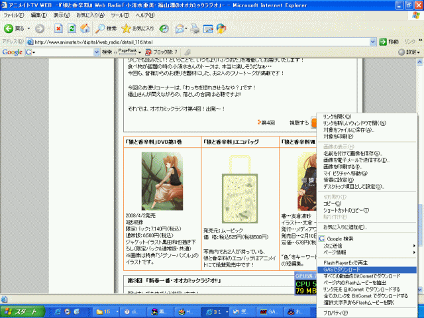Expand Links toolbar chevron
424x318 pixels.
[x=421, y=40]
